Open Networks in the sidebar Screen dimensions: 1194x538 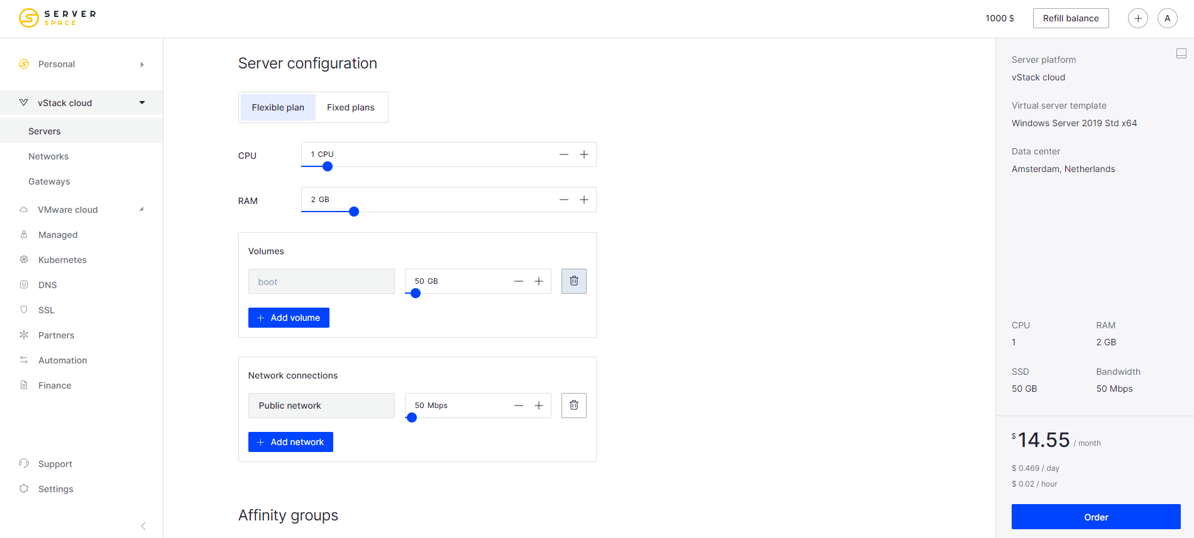click(48, 156)
